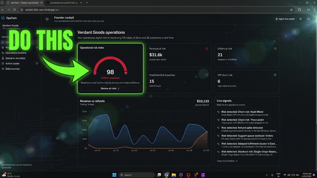Click the $10,133 period revenue value
The height and width of the screenshot is (178, 317).
203,101
